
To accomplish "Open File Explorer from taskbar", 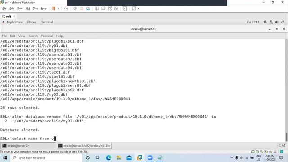I will click(119, 158).
